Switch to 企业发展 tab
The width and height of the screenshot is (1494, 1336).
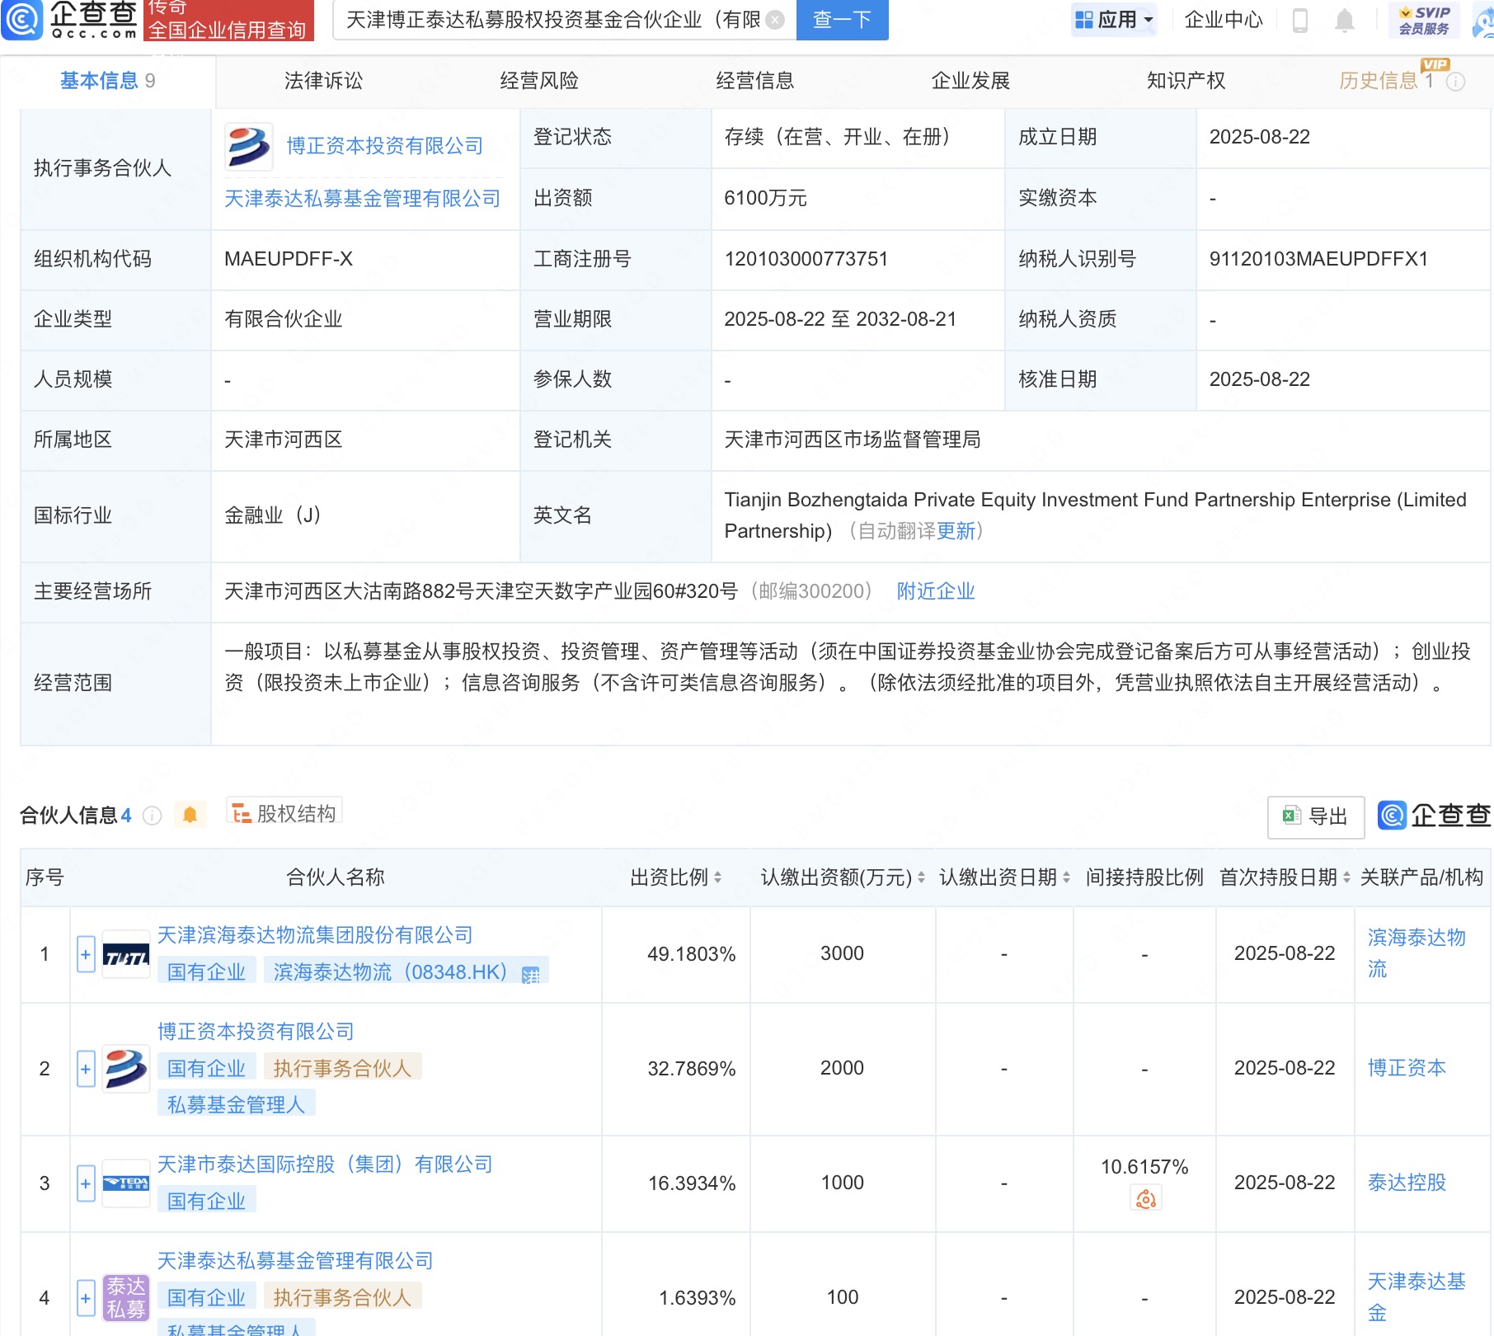[970, 81]
